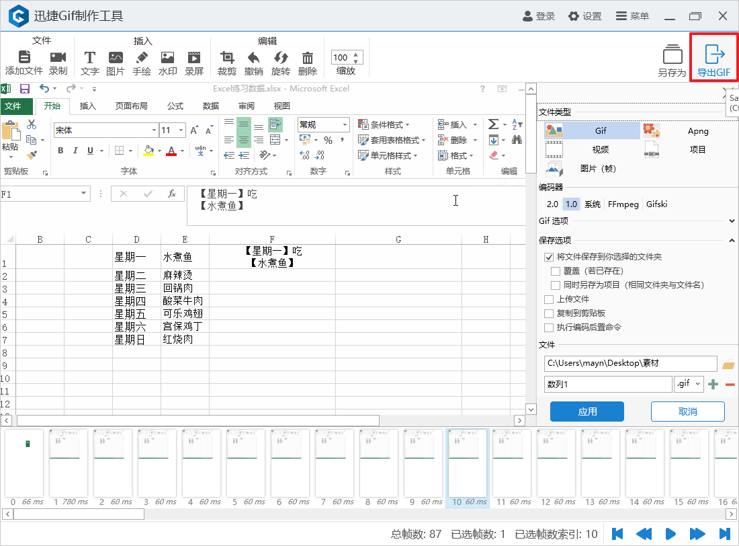Click the 导出GIF button
The width and height of the screenshot is (739, 546).
713,57
